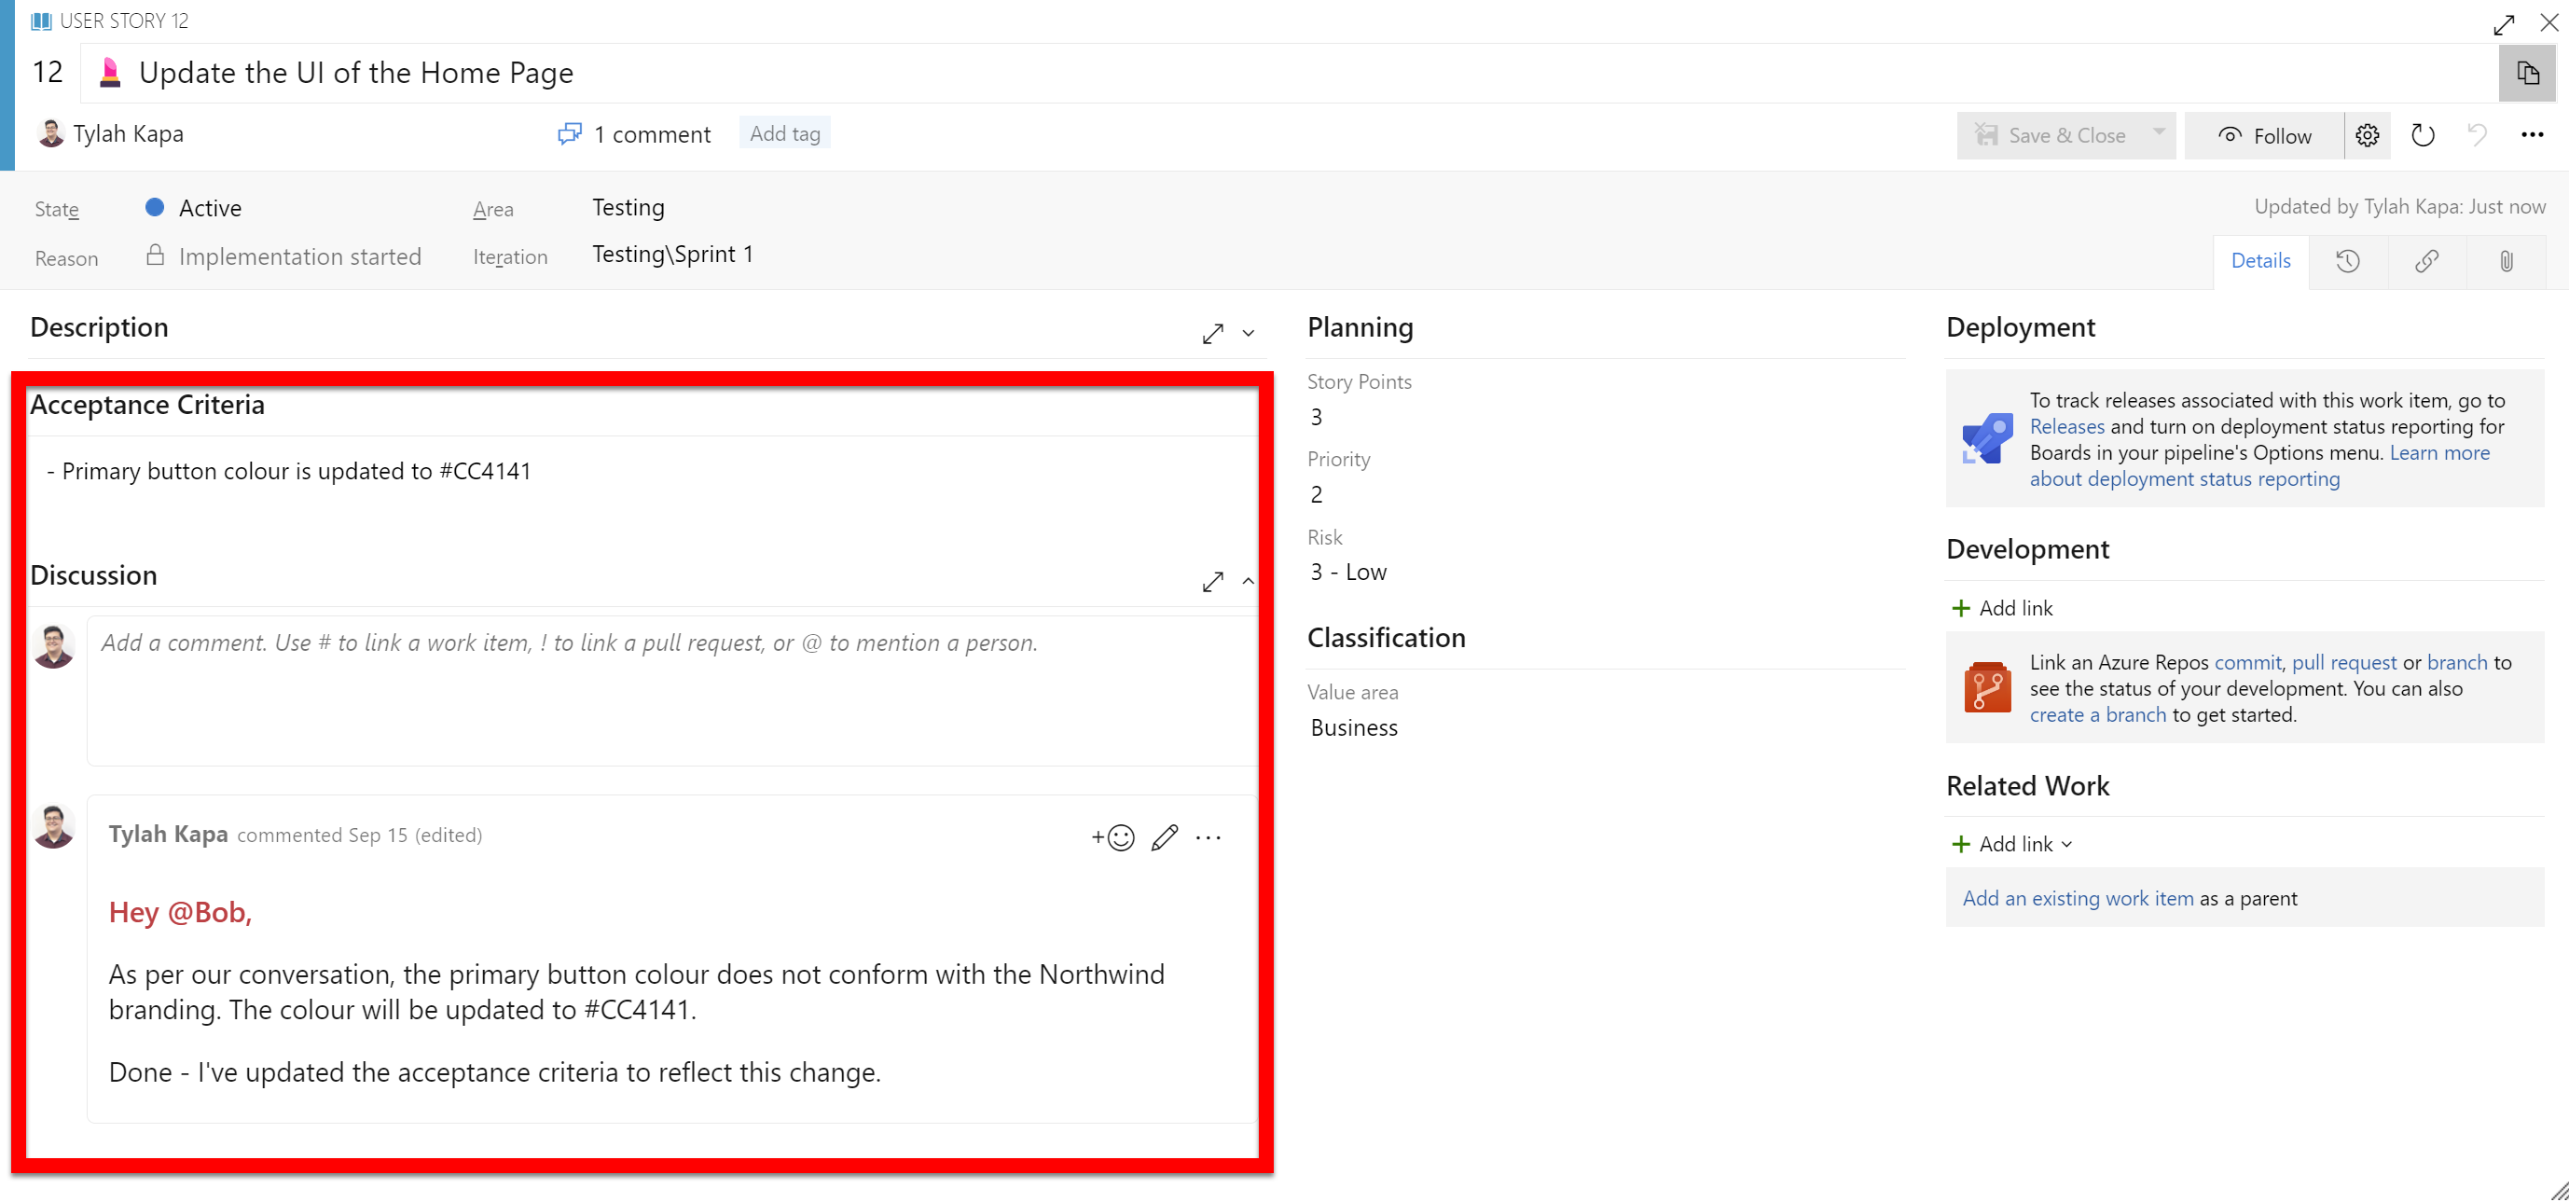Open comment ellipsis options menu
Image resolution: width=2569 pixels, height=1202 pixels.
(1208, 836)
